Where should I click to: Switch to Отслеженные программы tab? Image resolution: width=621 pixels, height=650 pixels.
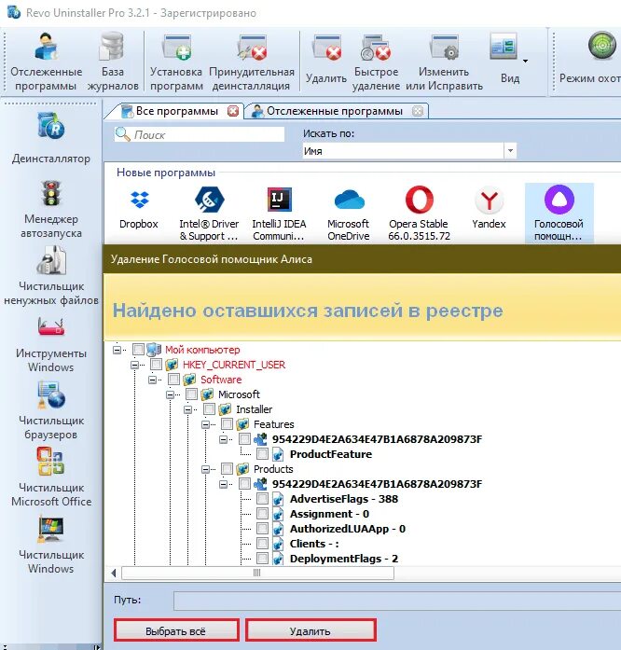click(x=335, y=111)
